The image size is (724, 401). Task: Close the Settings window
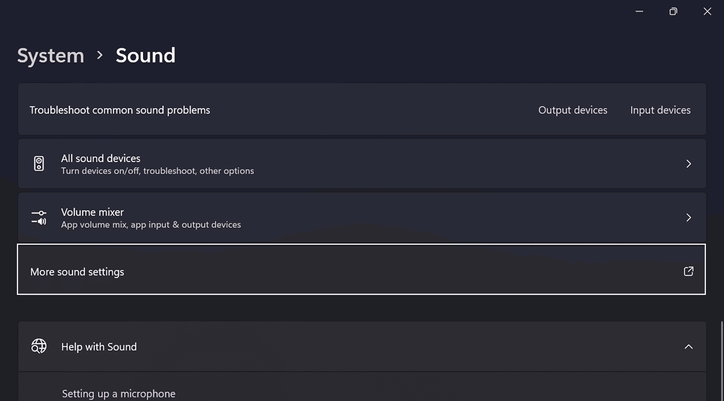pyautogui.click(x=707, y=11)
